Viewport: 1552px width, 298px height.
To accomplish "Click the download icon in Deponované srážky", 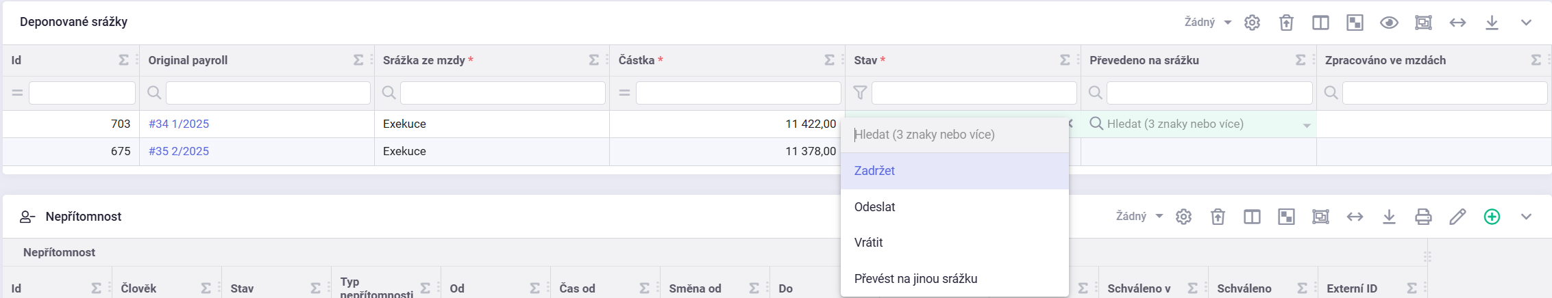I will coord(1492,23).
